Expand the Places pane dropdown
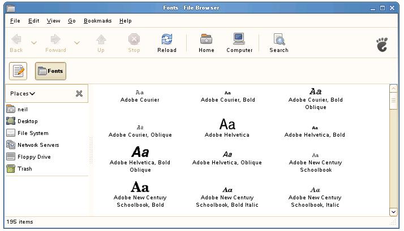The width and height of the screenshot is (404, 231). pyautogui.click(x=23, y=94)
